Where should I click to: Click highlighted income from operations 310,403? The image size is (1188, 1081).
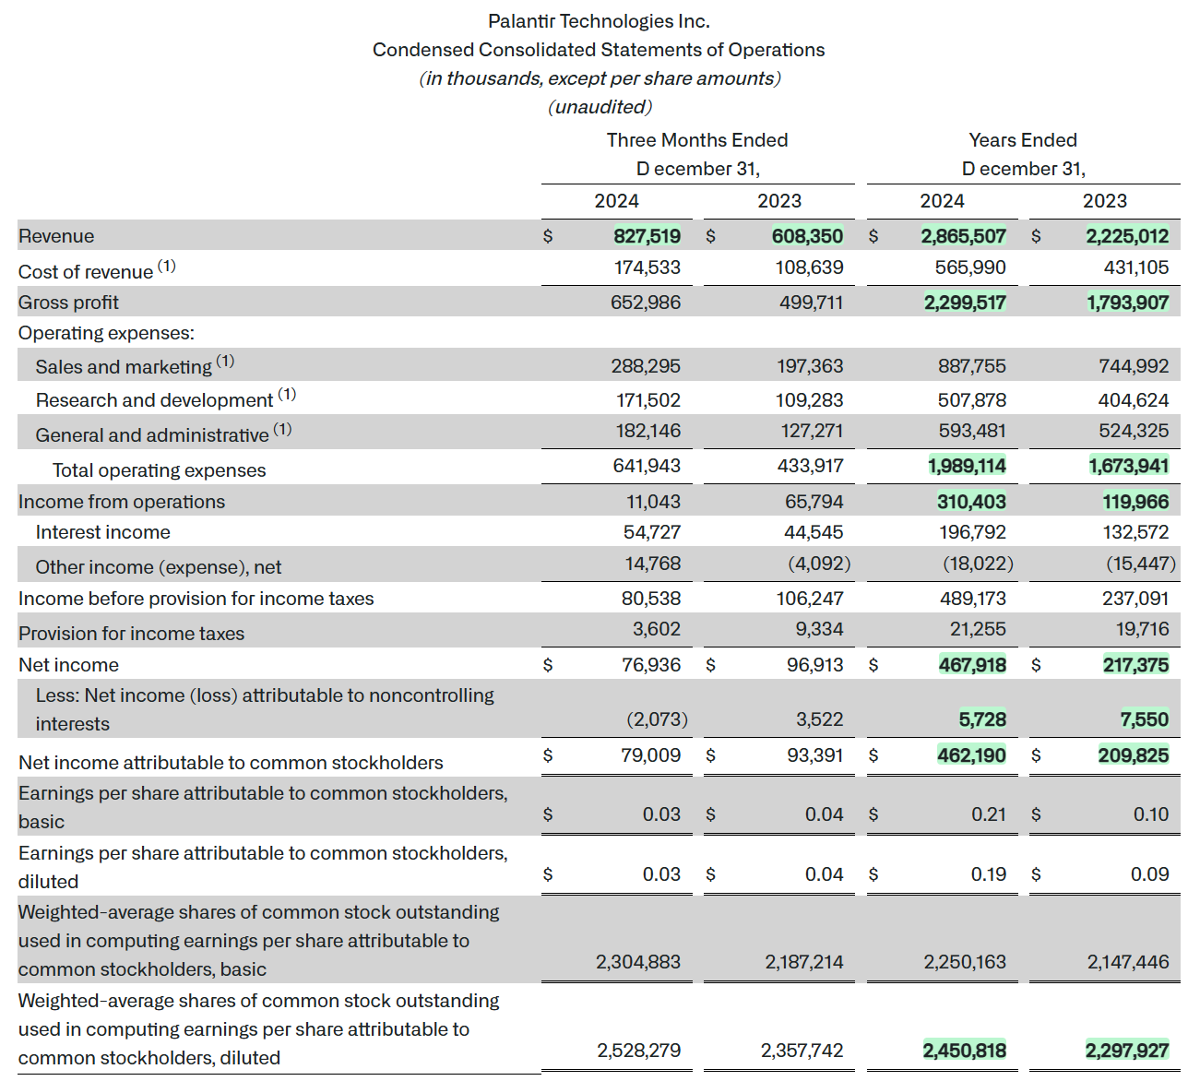click(x=972, y=502)
